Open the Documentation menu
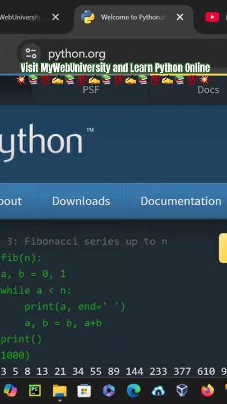 [x=181, y=201]
